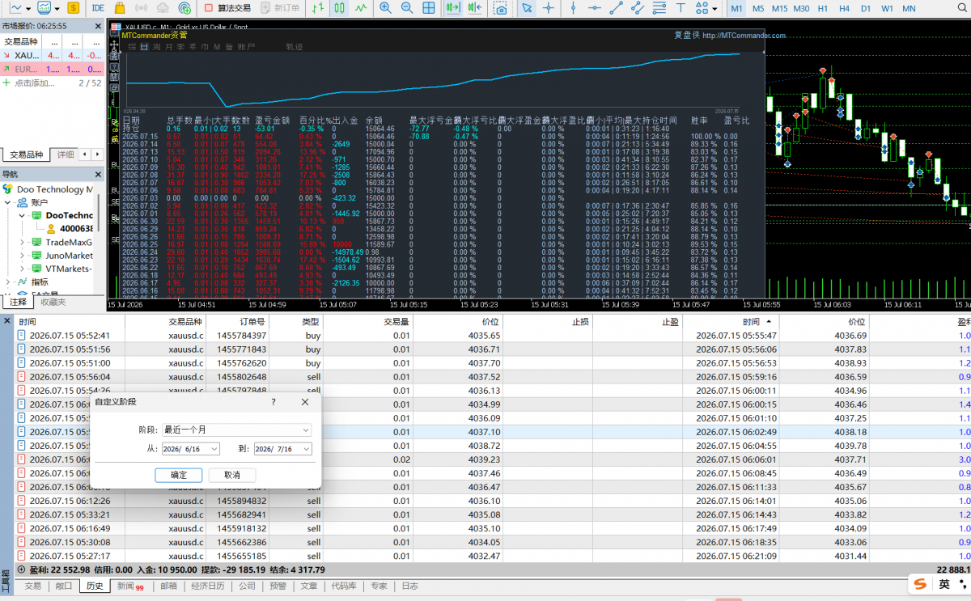Toggle auto scroll chart to end
The image size is (971, 601).
(454, 8)
